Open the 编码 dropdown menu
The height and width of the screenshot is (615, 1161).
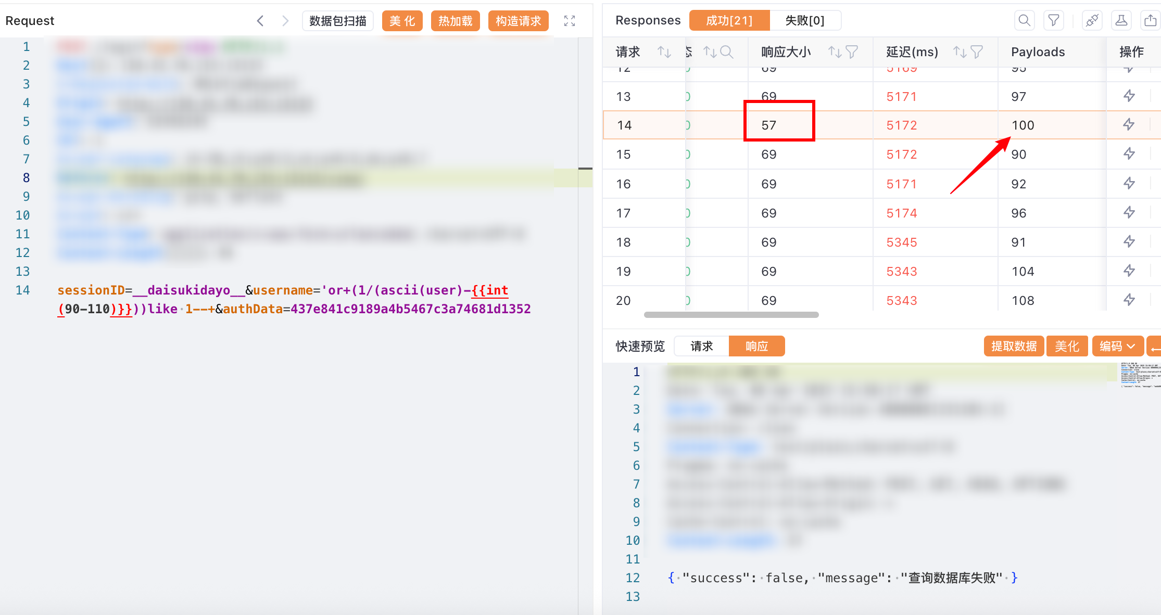coord(1117,347)
